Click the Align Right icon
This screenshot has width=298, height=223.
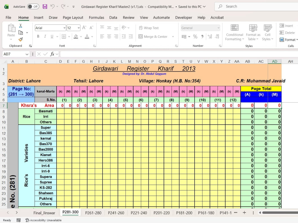coord(116,36)
